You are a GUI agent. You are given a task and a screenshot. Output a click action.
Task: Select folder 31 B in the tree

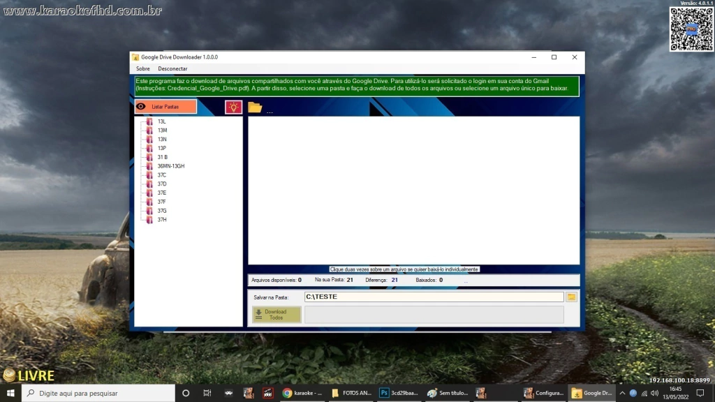[162, 157]
